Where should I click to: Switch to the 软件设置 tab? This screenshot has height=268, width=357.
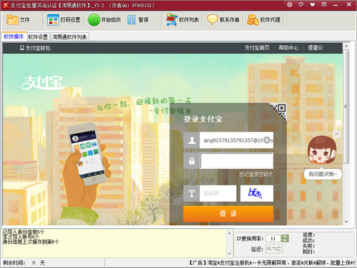point(38,37)
